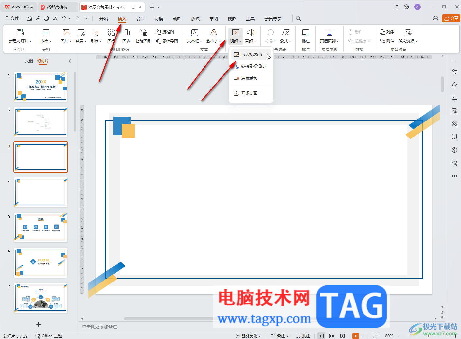Switch to the 找稻壳模板 document tab

58,7
